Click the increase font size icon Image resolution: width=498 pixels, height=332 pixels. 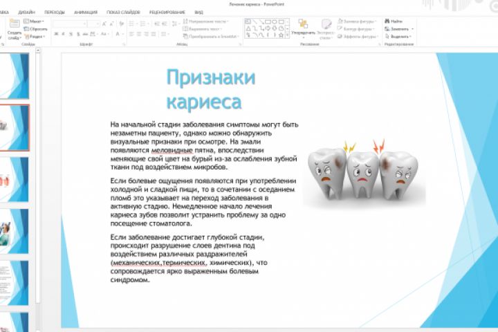coord(104,24)
